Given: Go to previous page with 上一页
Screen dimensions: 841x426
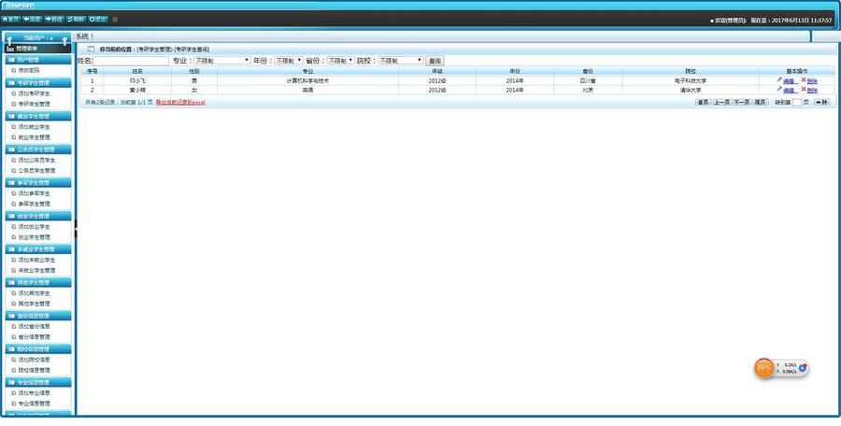Looking at the screenshot, I should 722,102.
